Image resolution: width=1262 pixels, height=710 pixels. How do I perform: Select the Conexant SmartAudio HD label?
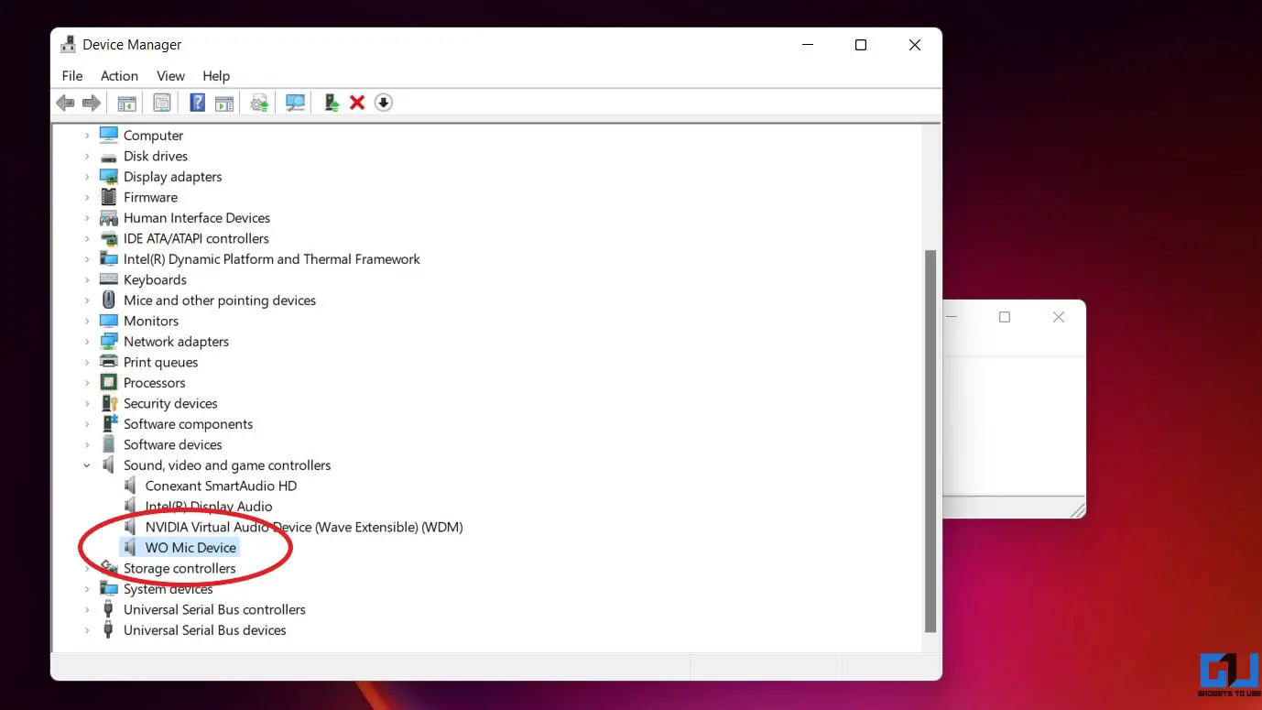coord(221,486)
